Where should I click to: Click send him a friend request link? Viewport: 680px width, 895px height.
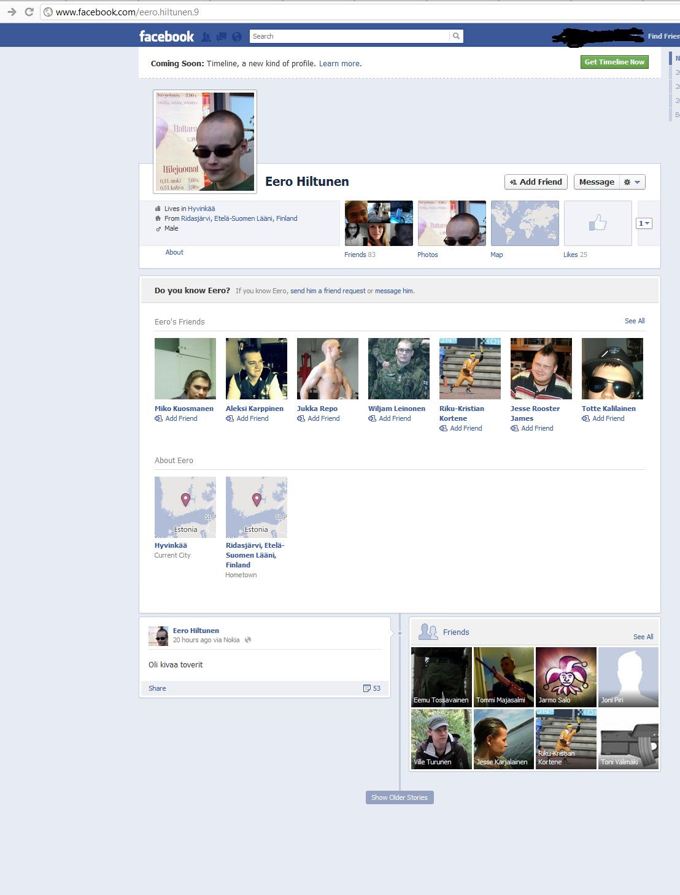[x=328, y=291]
